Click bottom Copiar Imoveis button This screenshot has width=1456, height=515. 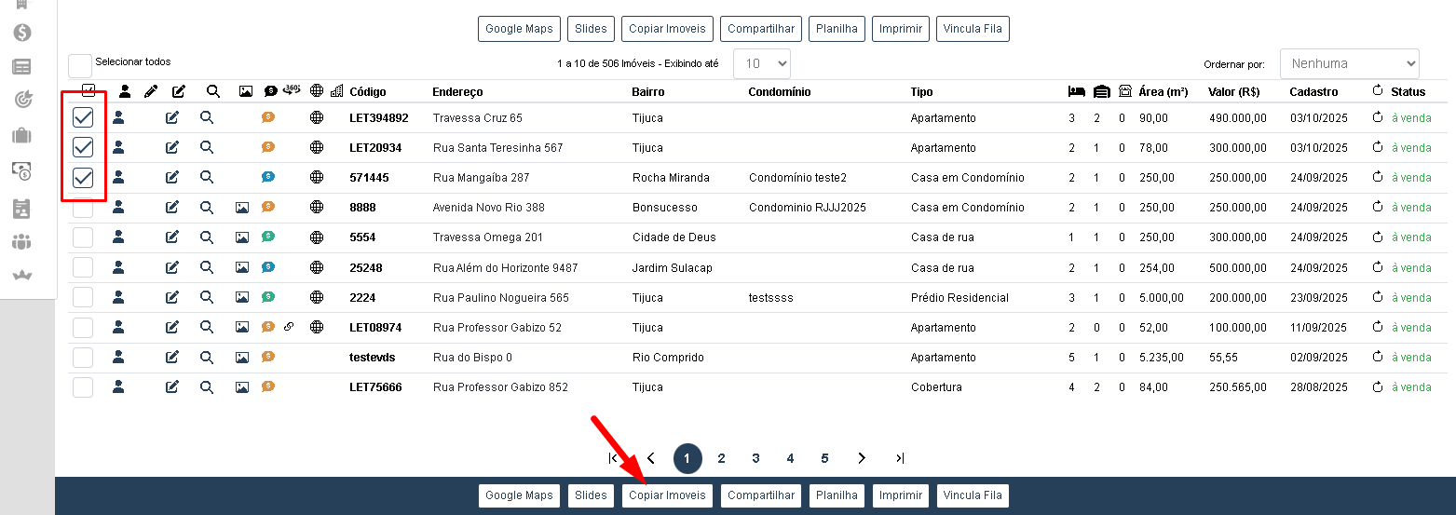pos(668,495)
